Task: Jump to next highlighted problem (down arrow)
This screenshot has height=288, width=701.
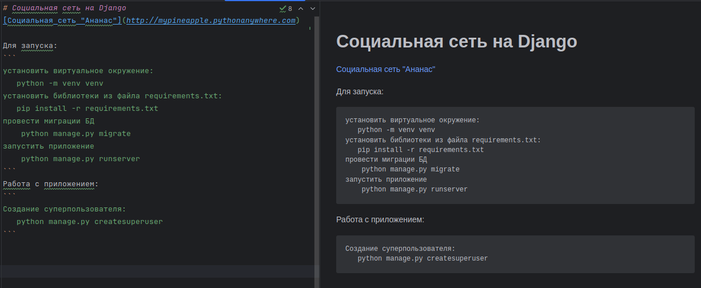Action: click(x=313, y=9)
